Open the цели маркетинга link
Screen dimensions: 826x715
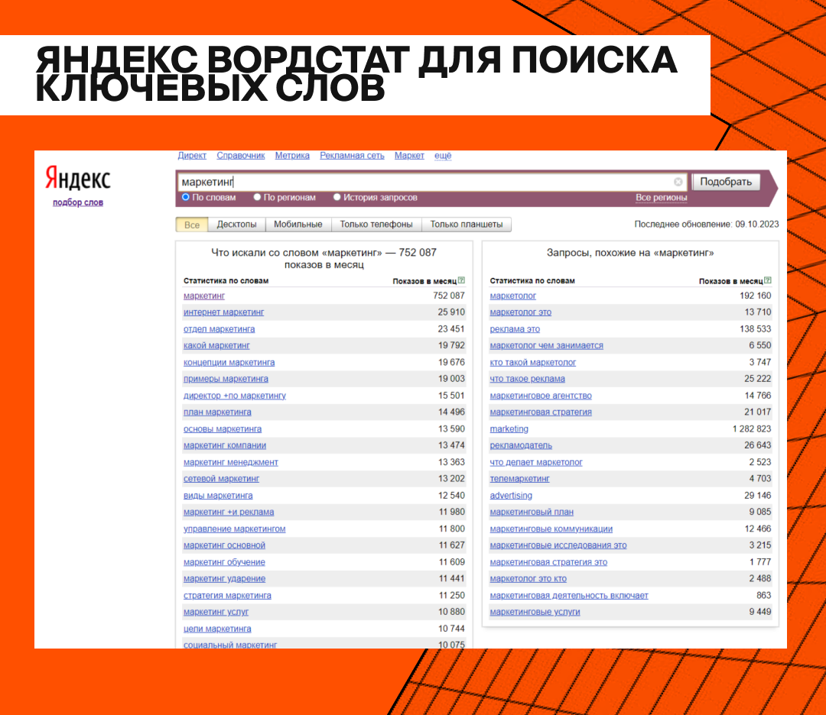coord(217,629)
